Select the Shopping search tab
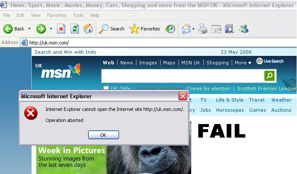 [x=217, y=63]
